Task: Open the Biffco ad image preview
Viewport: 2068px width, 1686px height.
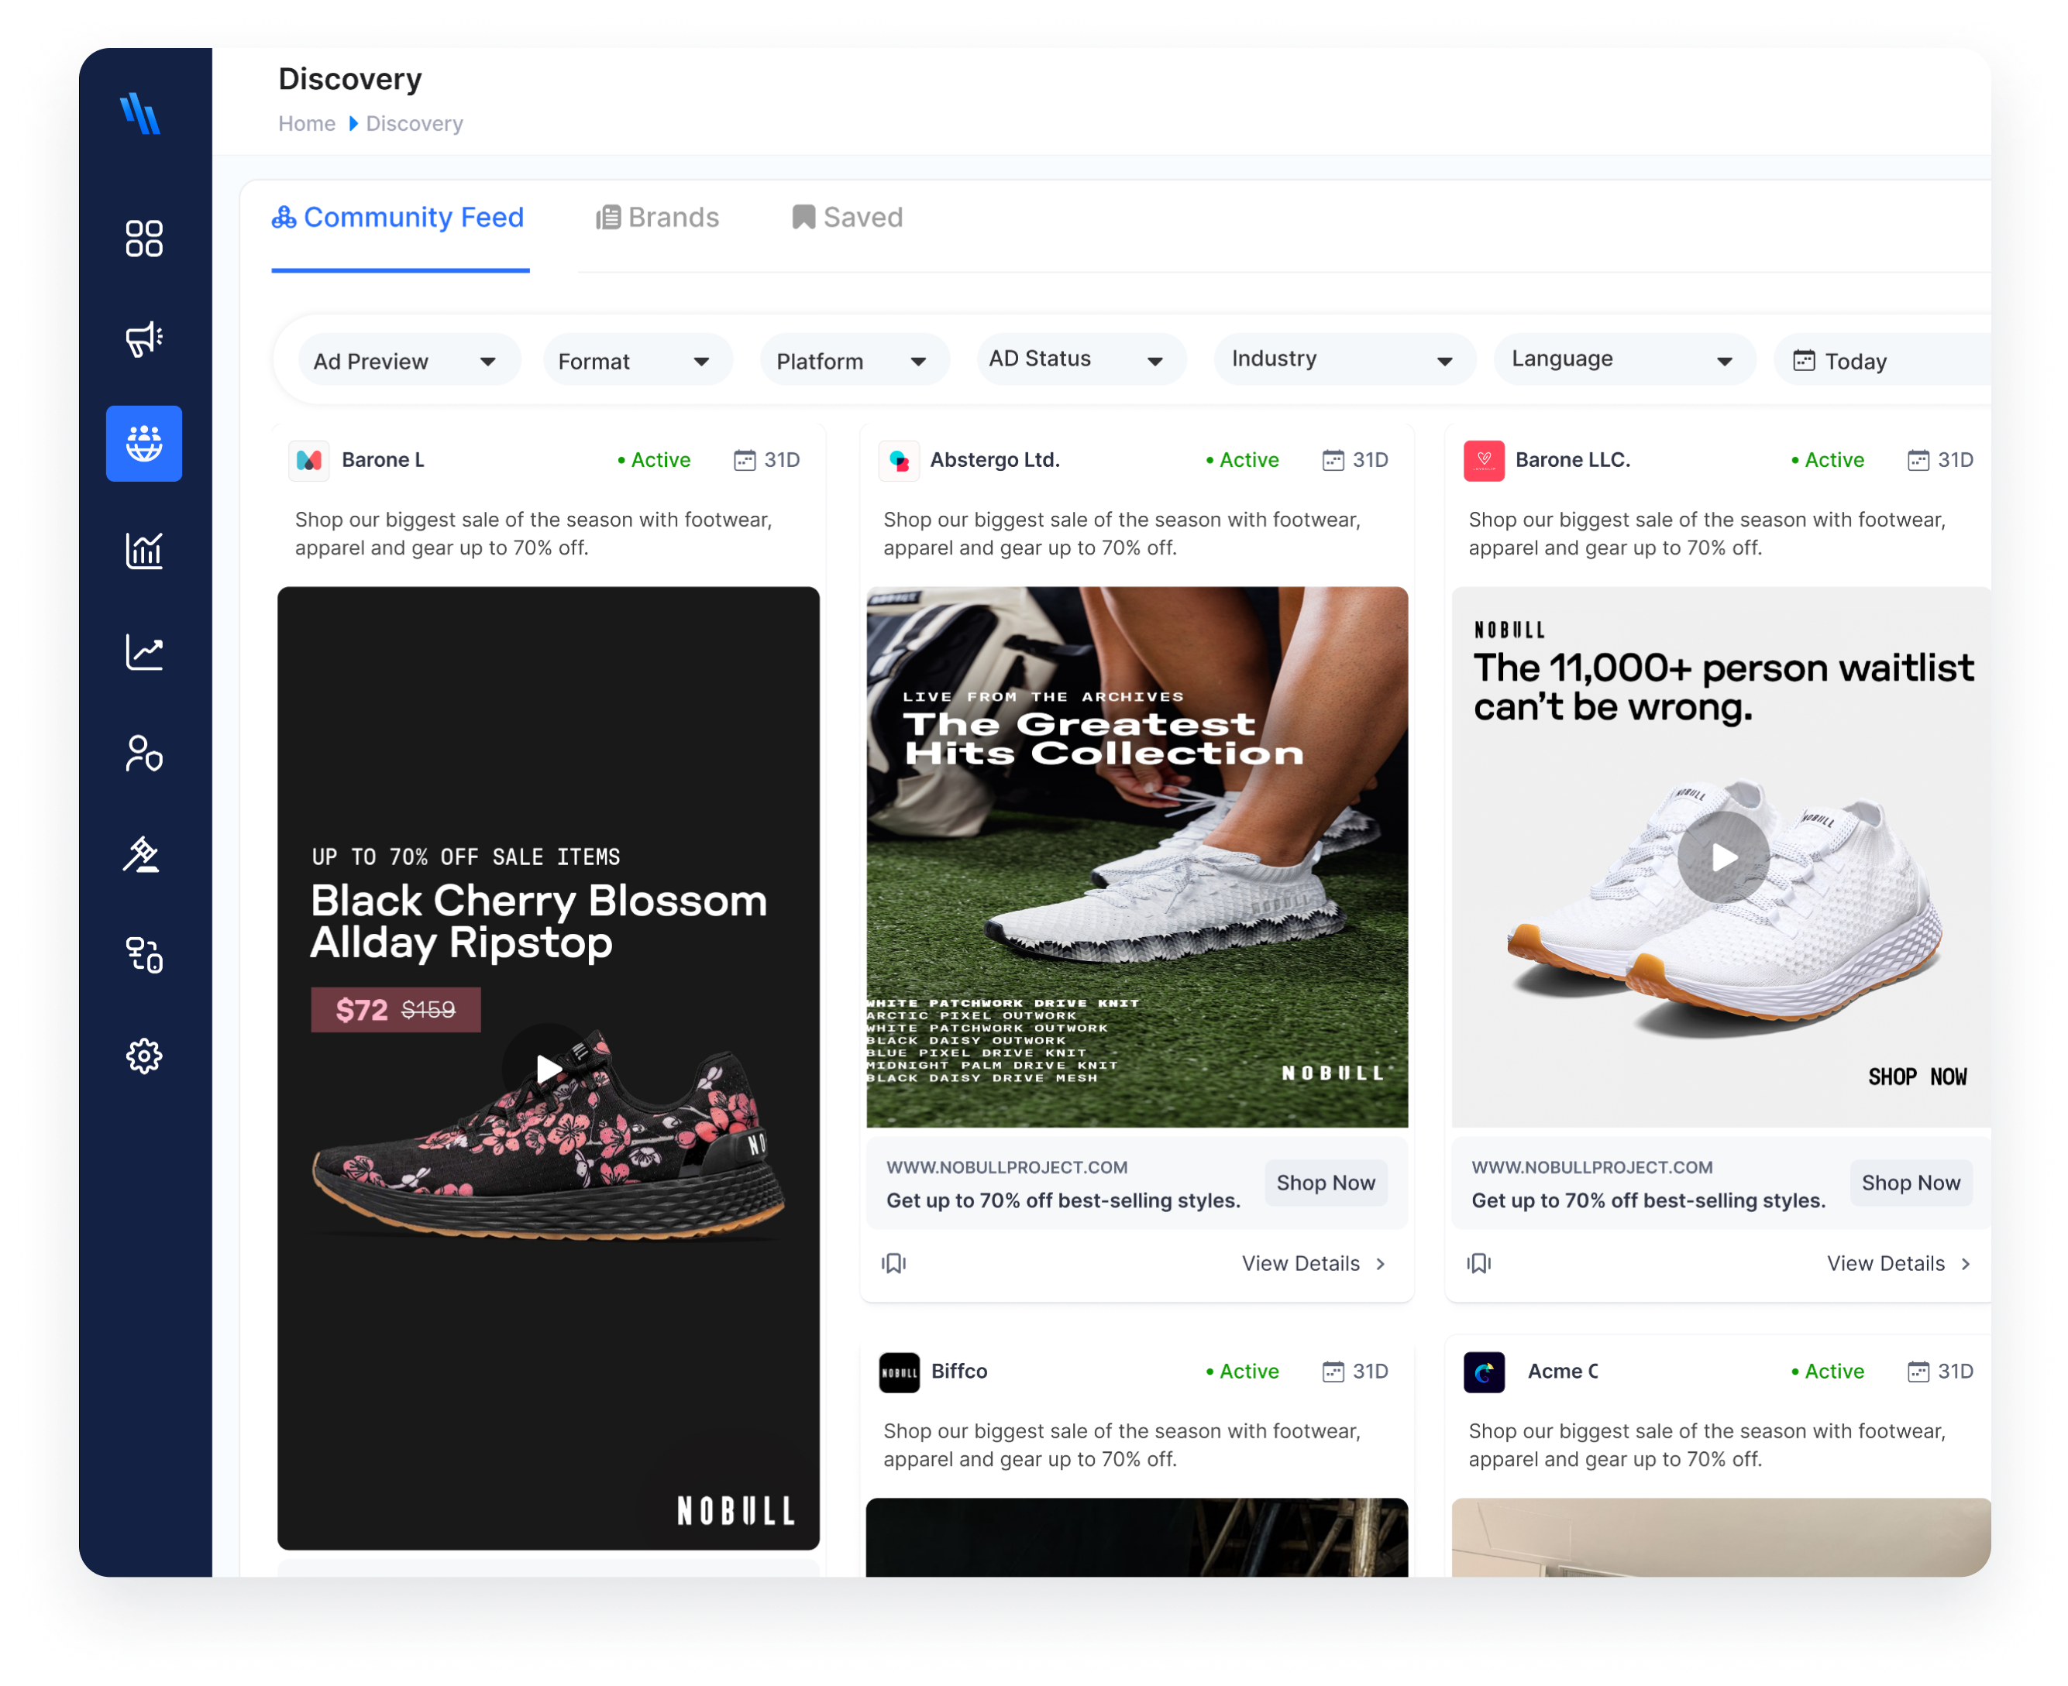Action: tap(1137, 1537)
